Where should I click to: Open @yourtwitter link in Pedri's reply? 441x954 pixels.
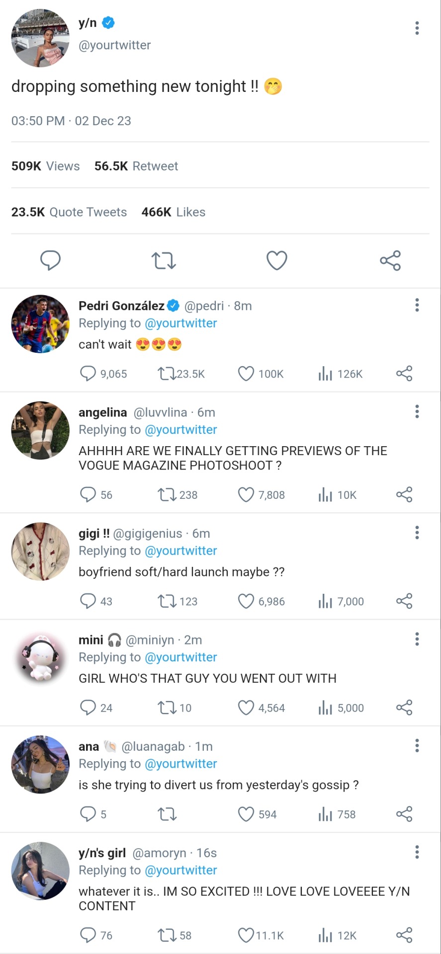tap(180, 323)
